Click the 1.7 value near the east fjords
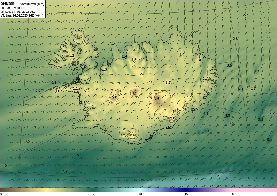The width and height of the screenshot is (277, 196). pos(205,79)
